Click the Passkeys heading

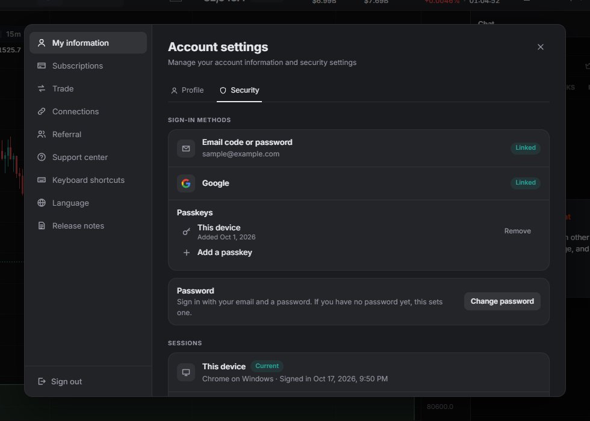click(194, 213)
